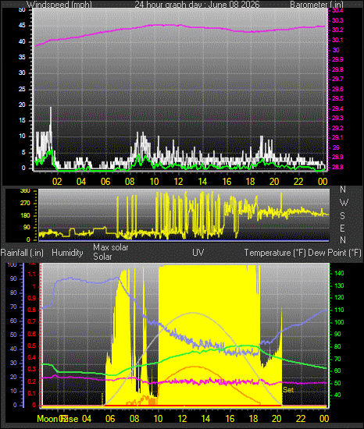
Task: Click the wind gust peak near 01:30
Action: (51, 108)
